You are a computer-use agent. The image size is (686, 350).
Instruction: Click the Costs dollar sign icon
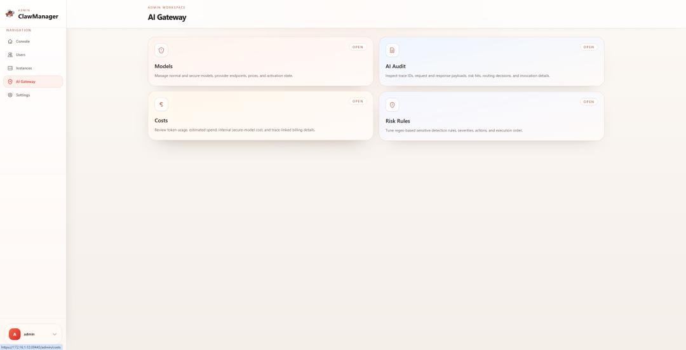161,104
